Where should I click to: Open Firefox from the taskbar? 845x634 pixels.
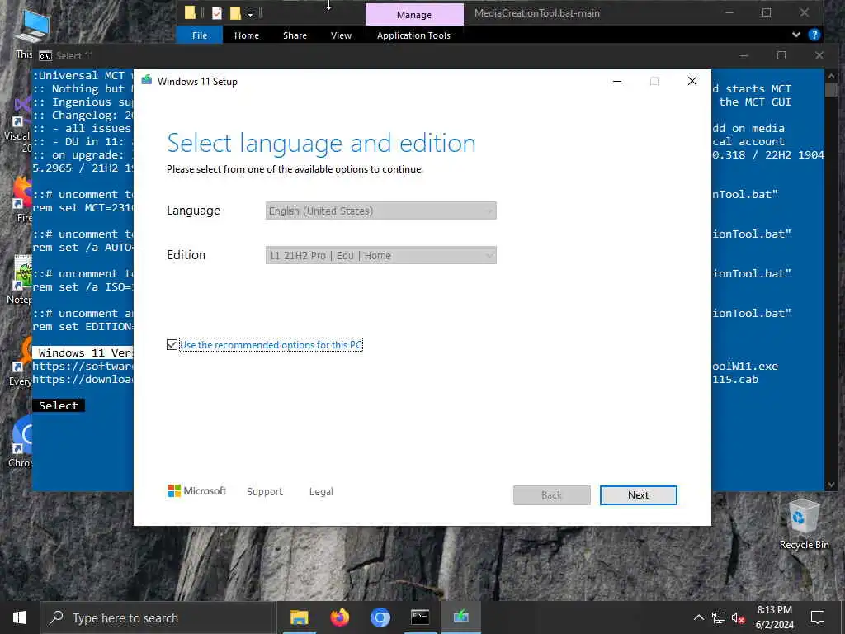pyautogui.click(x=339, y=617)
